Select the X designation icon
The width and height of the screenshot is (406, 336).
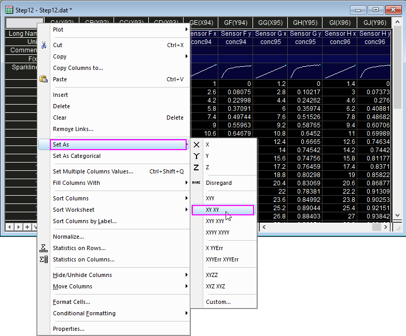coord(197,145)
